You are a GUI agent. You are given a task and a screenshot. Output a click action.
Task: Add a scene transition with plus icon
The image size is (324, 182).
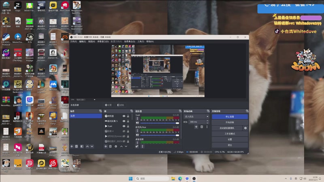[196, 127]
